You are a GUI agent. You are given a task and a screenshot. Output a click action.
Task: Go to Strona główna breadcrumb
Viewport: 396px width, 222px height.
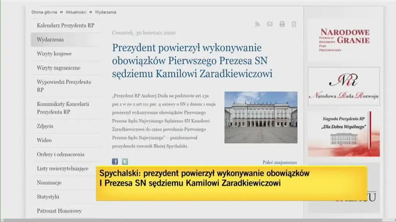click(x=44, y=12)
